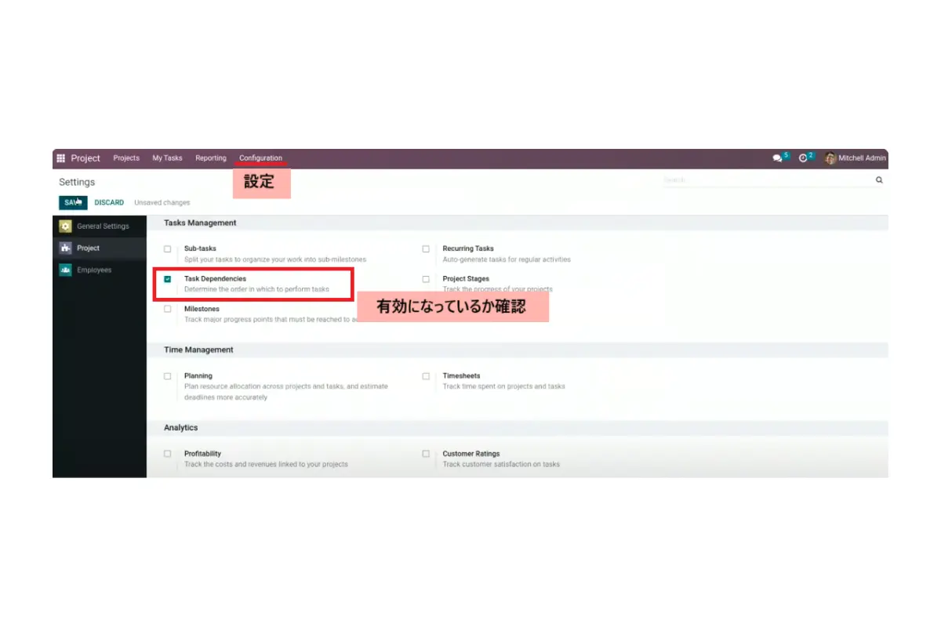Open the apps grid menu icon
This screenshot has width=941, height=627.
61,158
